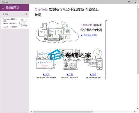Click the vertical scrollbar down arrow
Viewport: 139px width, 113px height.
[x=138, y=108]
